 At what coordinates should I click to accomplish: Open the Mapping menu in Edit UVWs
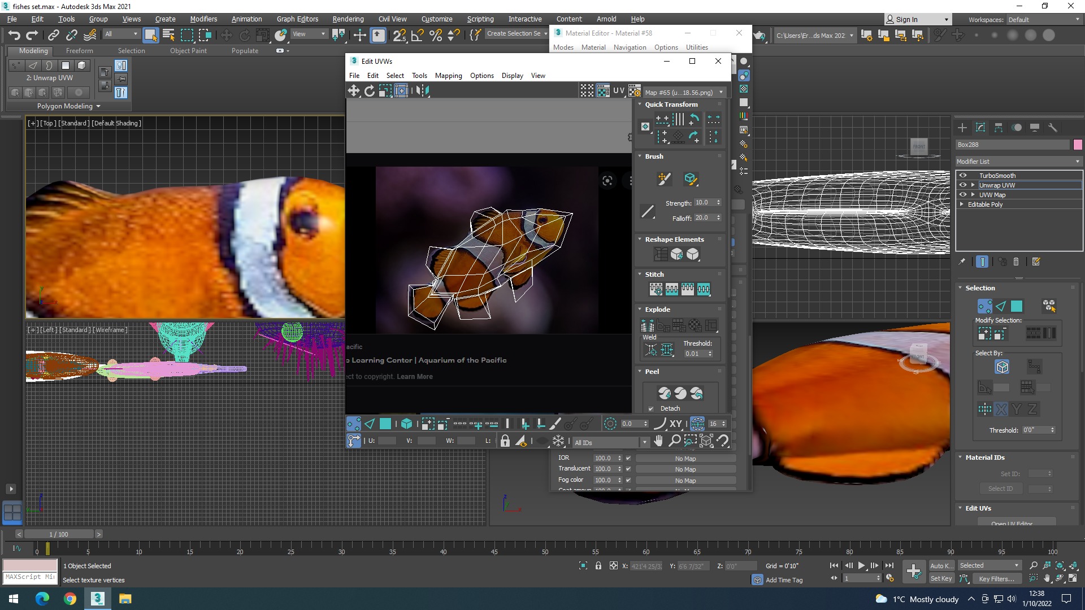(x=448, y=76)
